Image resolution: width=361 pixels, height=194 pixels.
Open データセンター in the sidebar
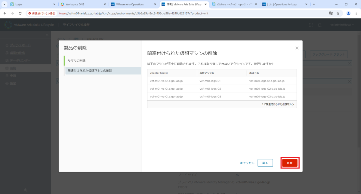point(20,60)
